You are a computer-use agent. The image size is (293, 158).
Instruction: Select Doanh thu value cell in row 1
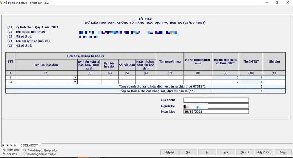(226, 77)
